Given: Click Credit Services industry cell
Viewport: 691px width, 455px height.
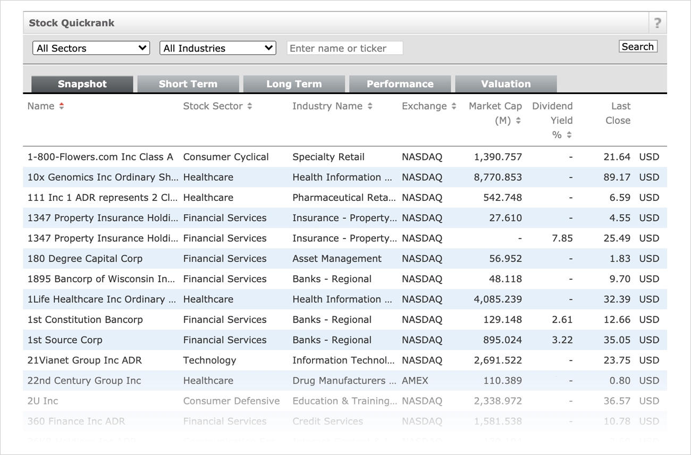Looking at the screenshot, I should (x=328, y=421).
